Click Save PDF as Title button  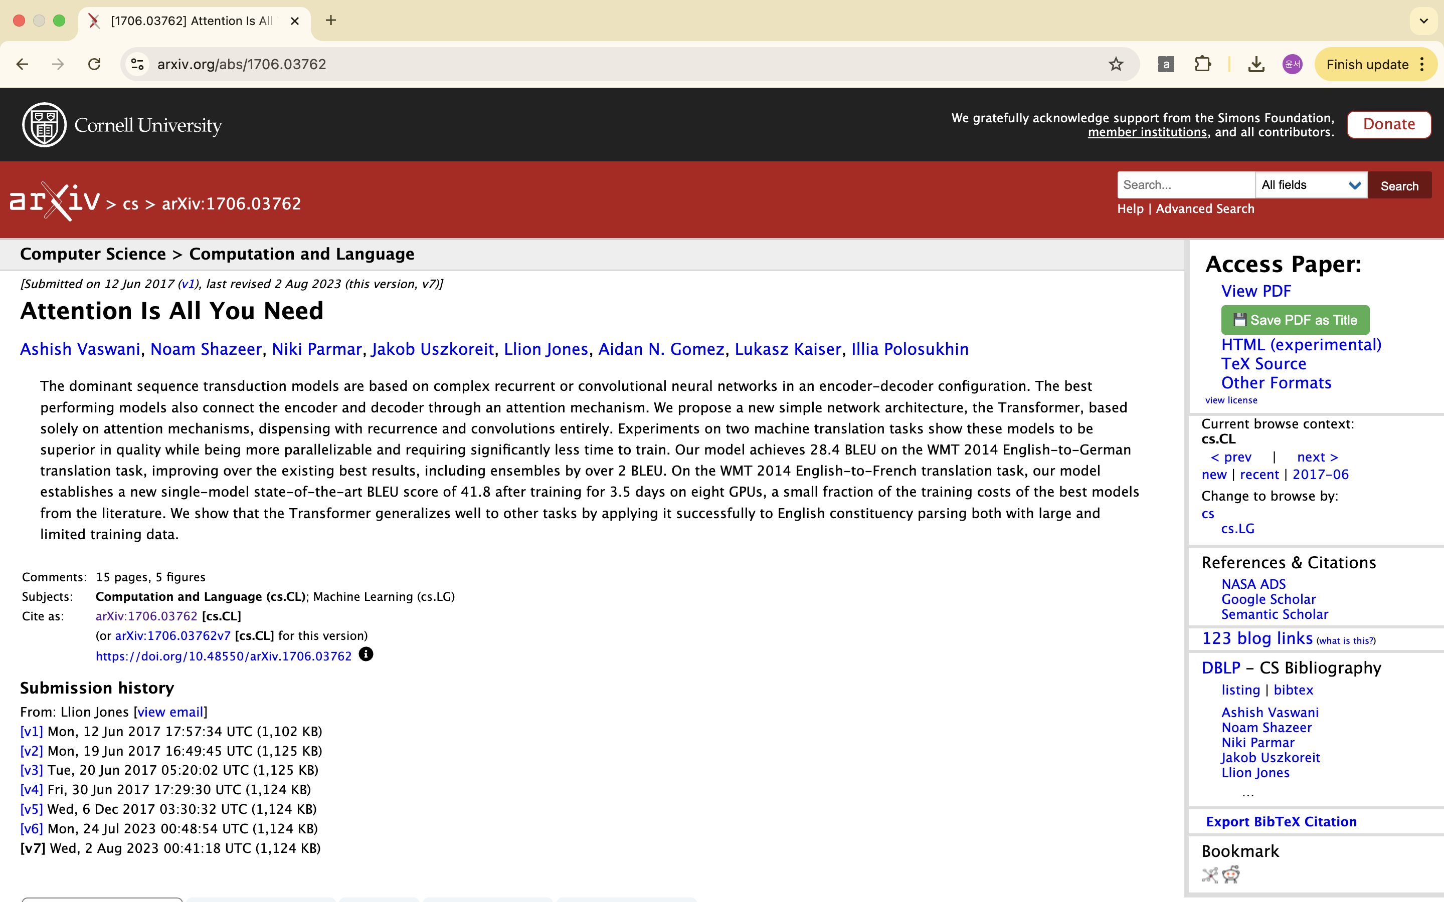[x=1295, y=320]
